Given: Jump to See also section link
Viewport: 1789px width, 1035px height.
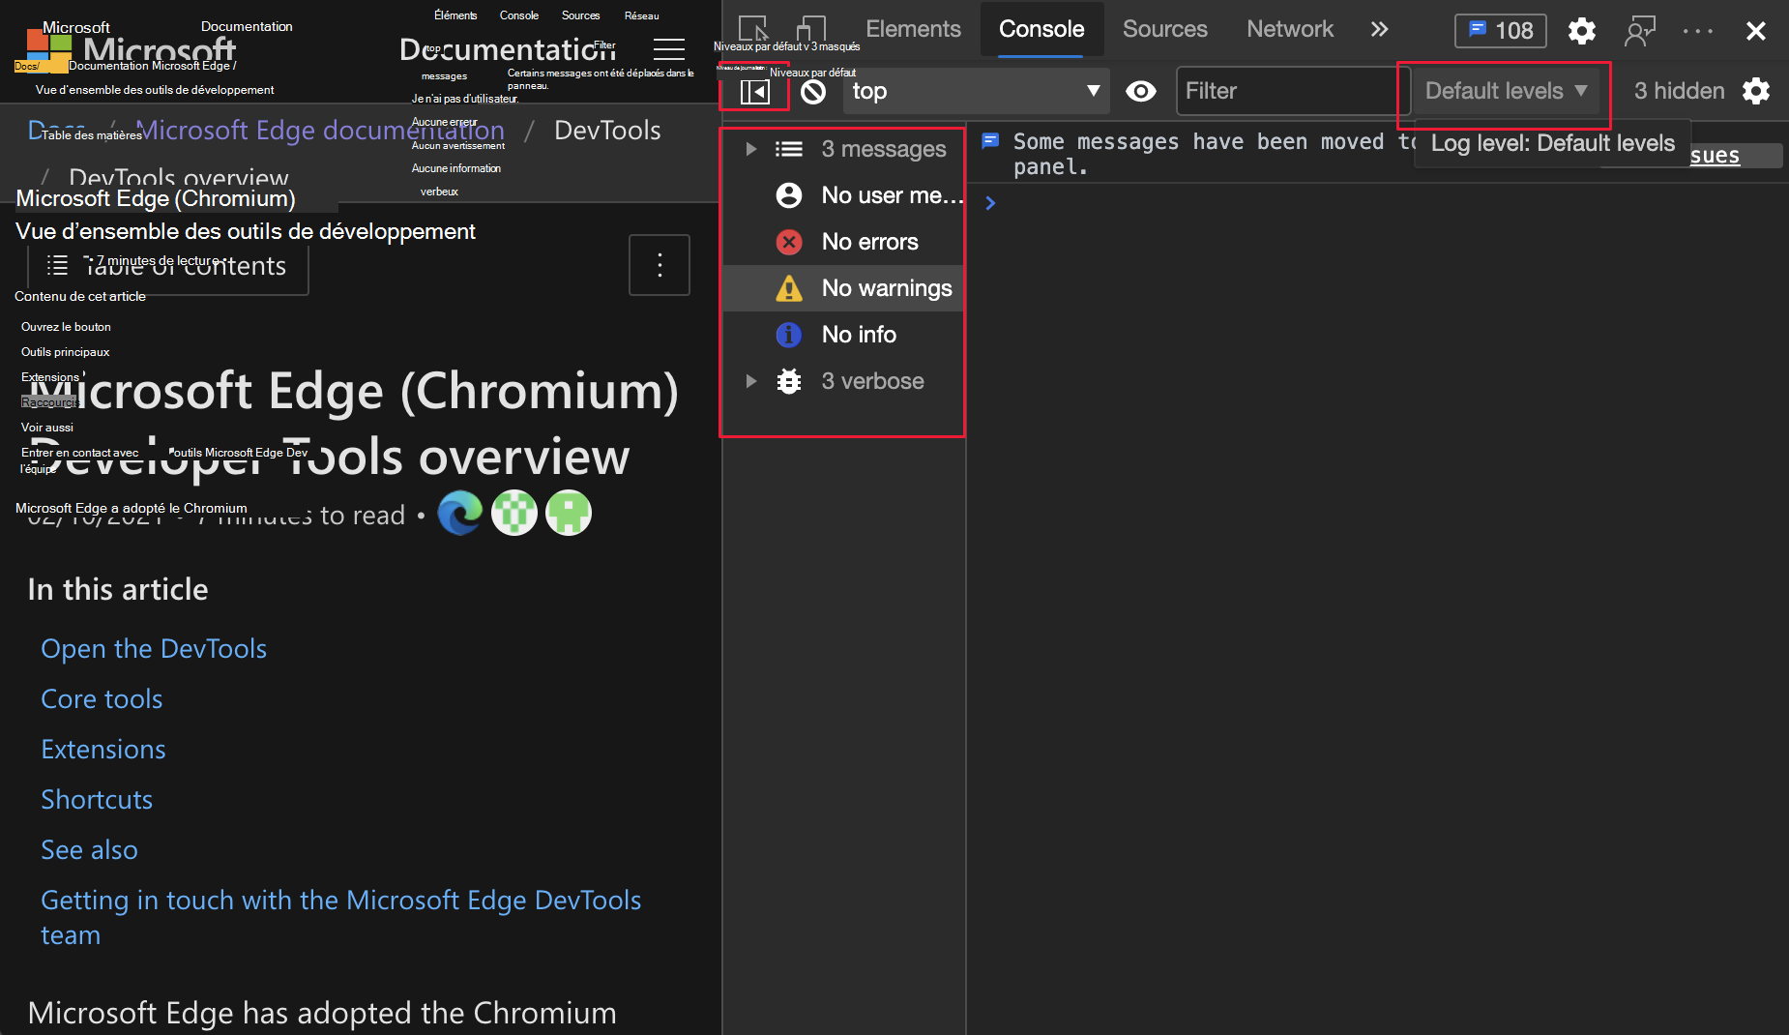Looking at the screenshot, I should coord(89,850).
